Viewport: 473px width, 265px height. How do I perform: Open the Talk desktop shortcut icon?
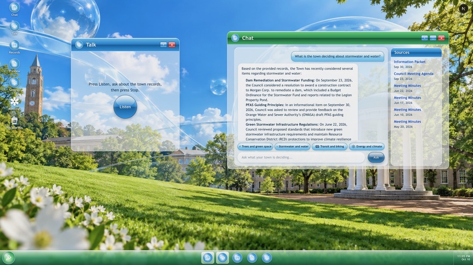[x=14, y=26]
